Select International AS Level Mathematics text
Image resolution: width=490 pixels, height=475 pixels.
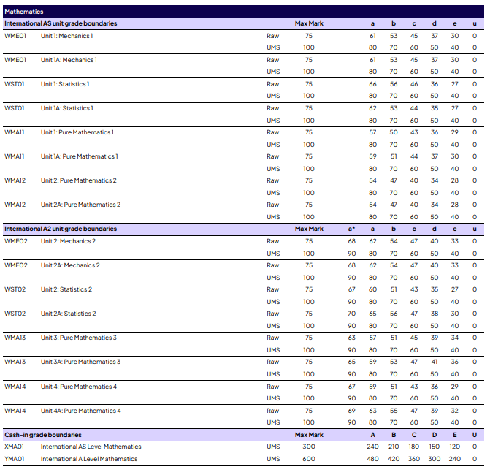(x=91, y=446)
